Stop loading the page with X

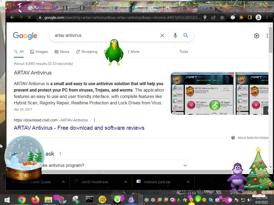29,17
